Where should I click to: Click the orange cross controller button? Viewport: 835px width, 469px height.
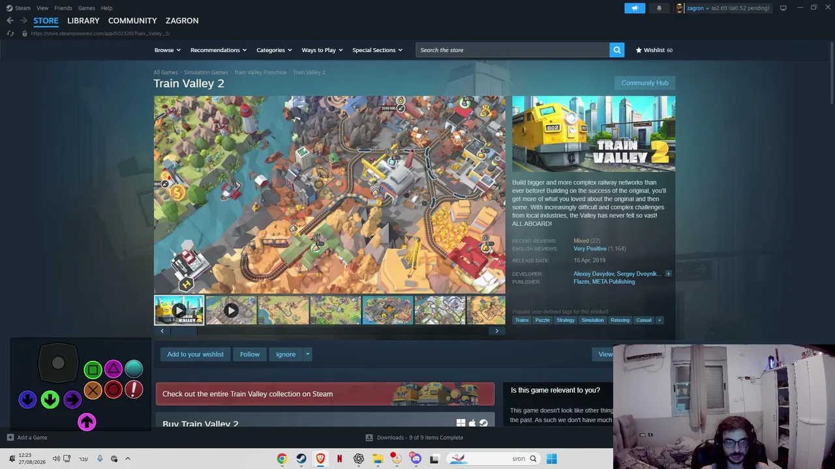coord(93,390)
